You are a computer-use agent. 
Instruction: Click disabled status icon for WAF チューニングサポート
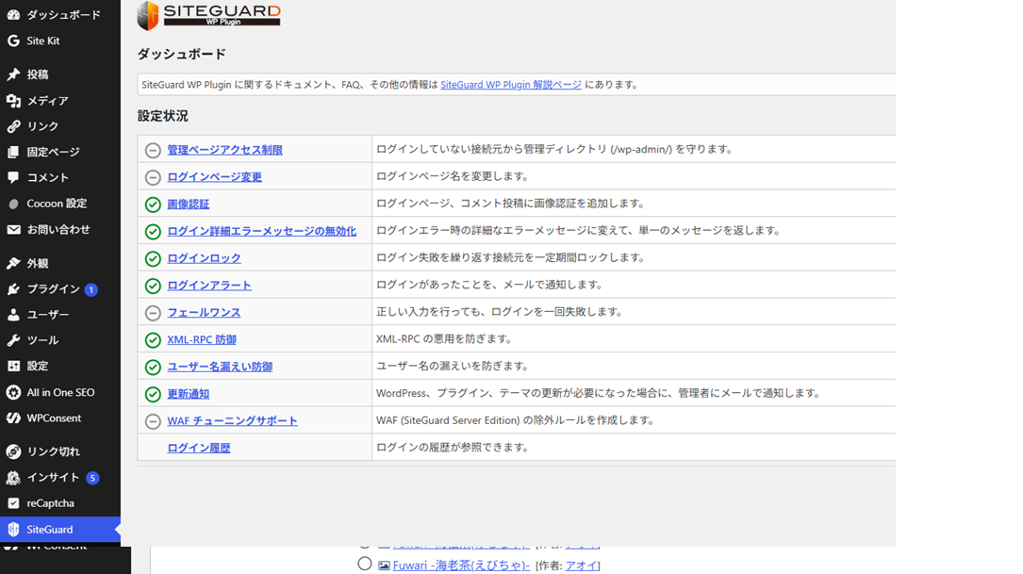point(153,421)
